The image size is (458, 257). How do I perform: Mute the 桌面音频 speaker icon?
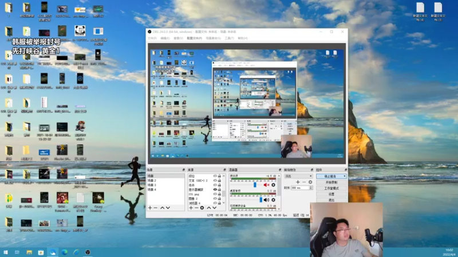point(266,199)
